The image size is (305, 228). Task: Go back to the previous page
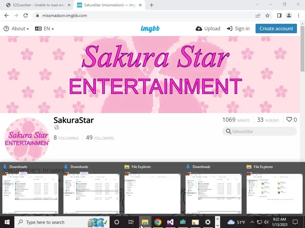7,15
